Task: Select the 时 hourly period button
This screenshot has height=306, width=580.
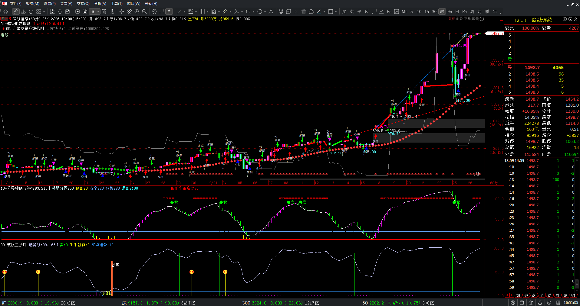Action: click(442, 11)
